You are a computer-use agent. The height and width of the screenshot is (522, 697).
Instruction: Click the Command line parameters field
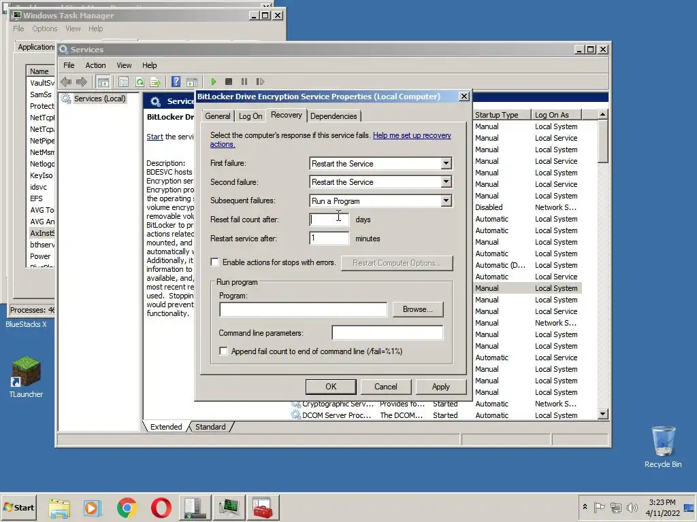[387, 332]
